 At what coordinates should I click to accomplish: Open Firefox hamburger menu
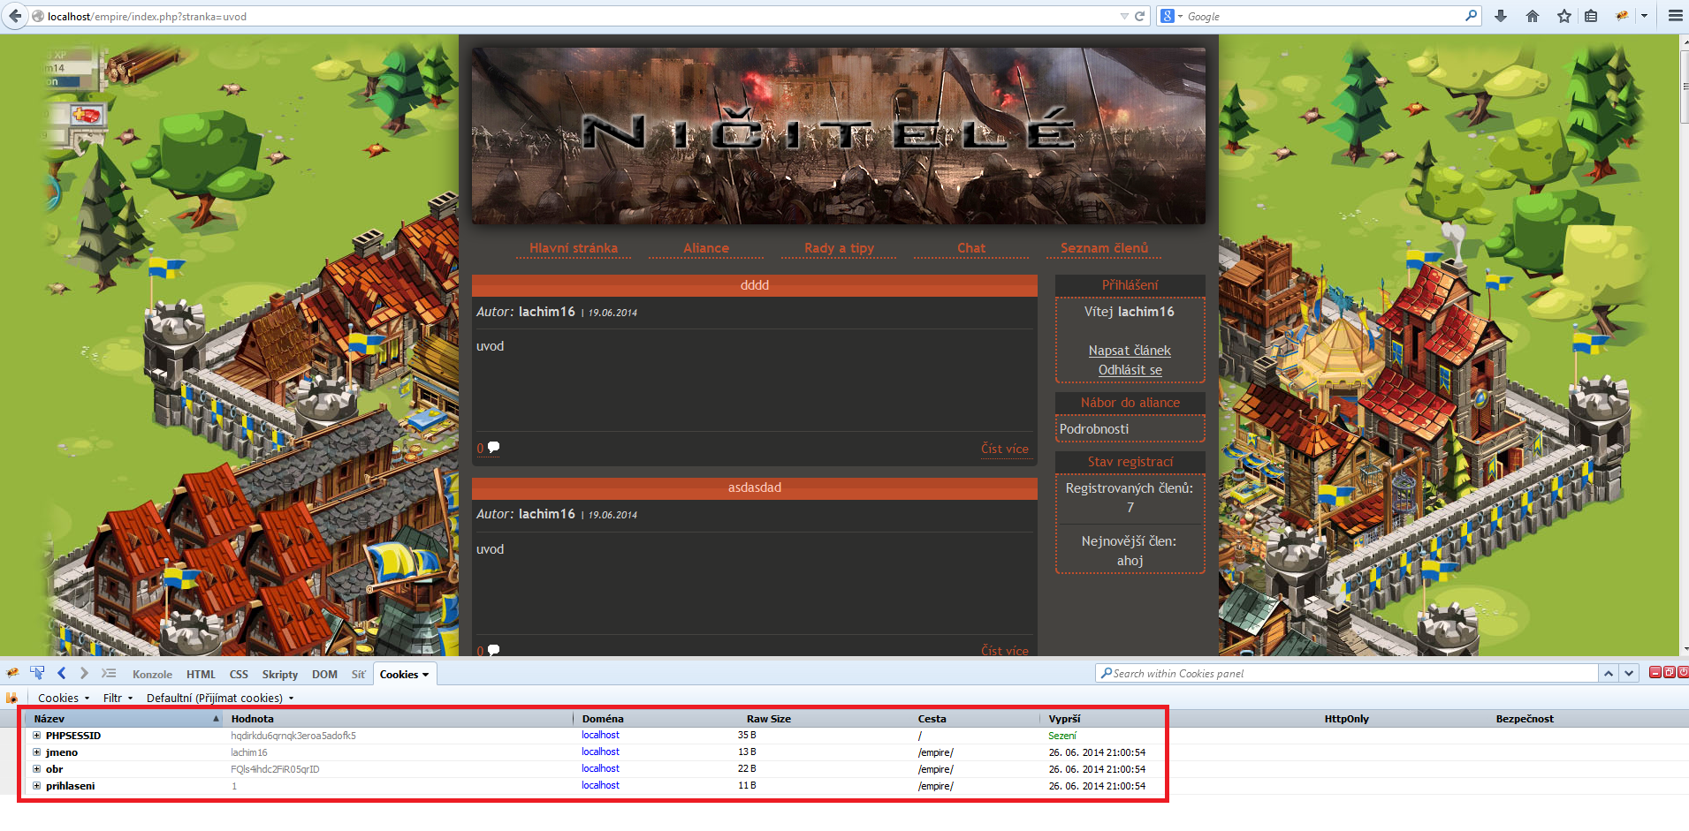click(1675, 16)
